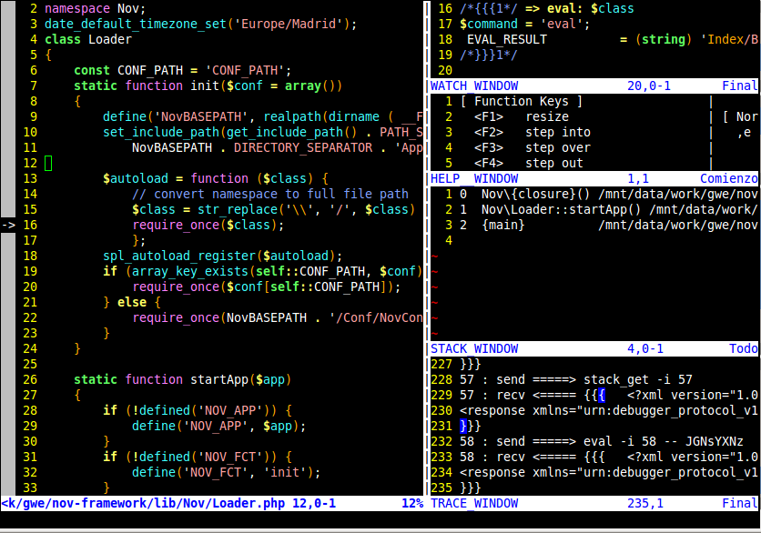
Task: Select the HELP__WINDOW status bar
Action: click(x=594, y=179)
